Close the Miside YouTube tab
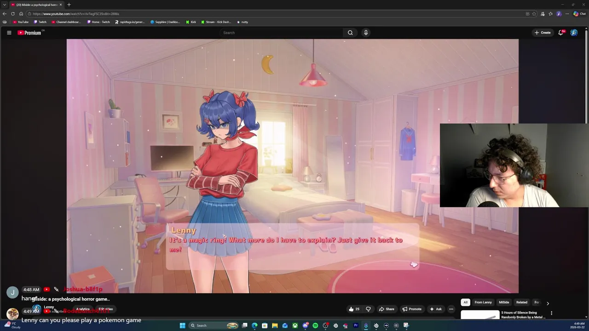 [62, 5]
